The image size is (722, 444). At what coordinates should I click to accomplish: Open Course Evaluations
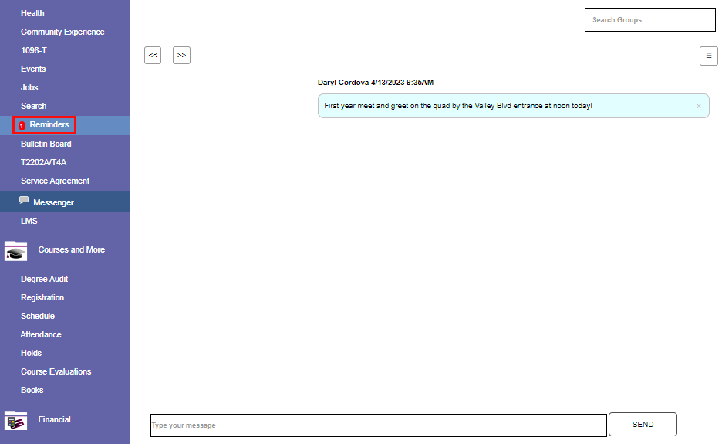pos(56,371)
